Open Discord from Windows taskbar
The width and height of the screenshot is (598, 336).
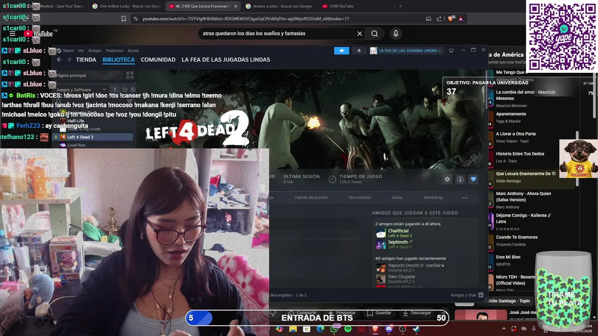click(389, 329)
